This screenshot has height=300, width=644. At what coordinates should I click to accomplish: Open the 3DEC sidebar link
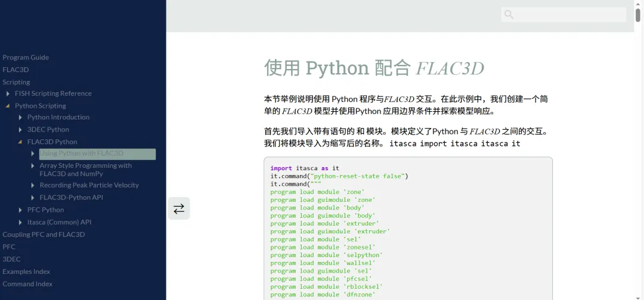(11, 259)
